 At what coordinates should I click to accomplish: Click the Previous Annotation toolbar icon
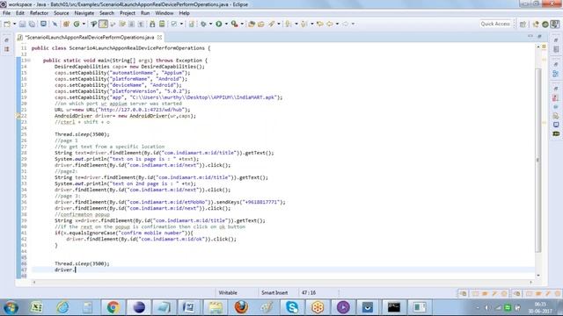(x=303, y=24)
